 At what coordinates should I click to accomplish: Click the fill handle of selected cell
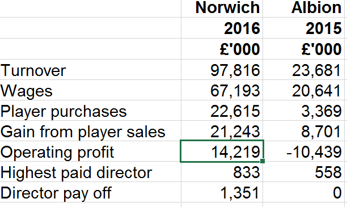coord(263,161)
